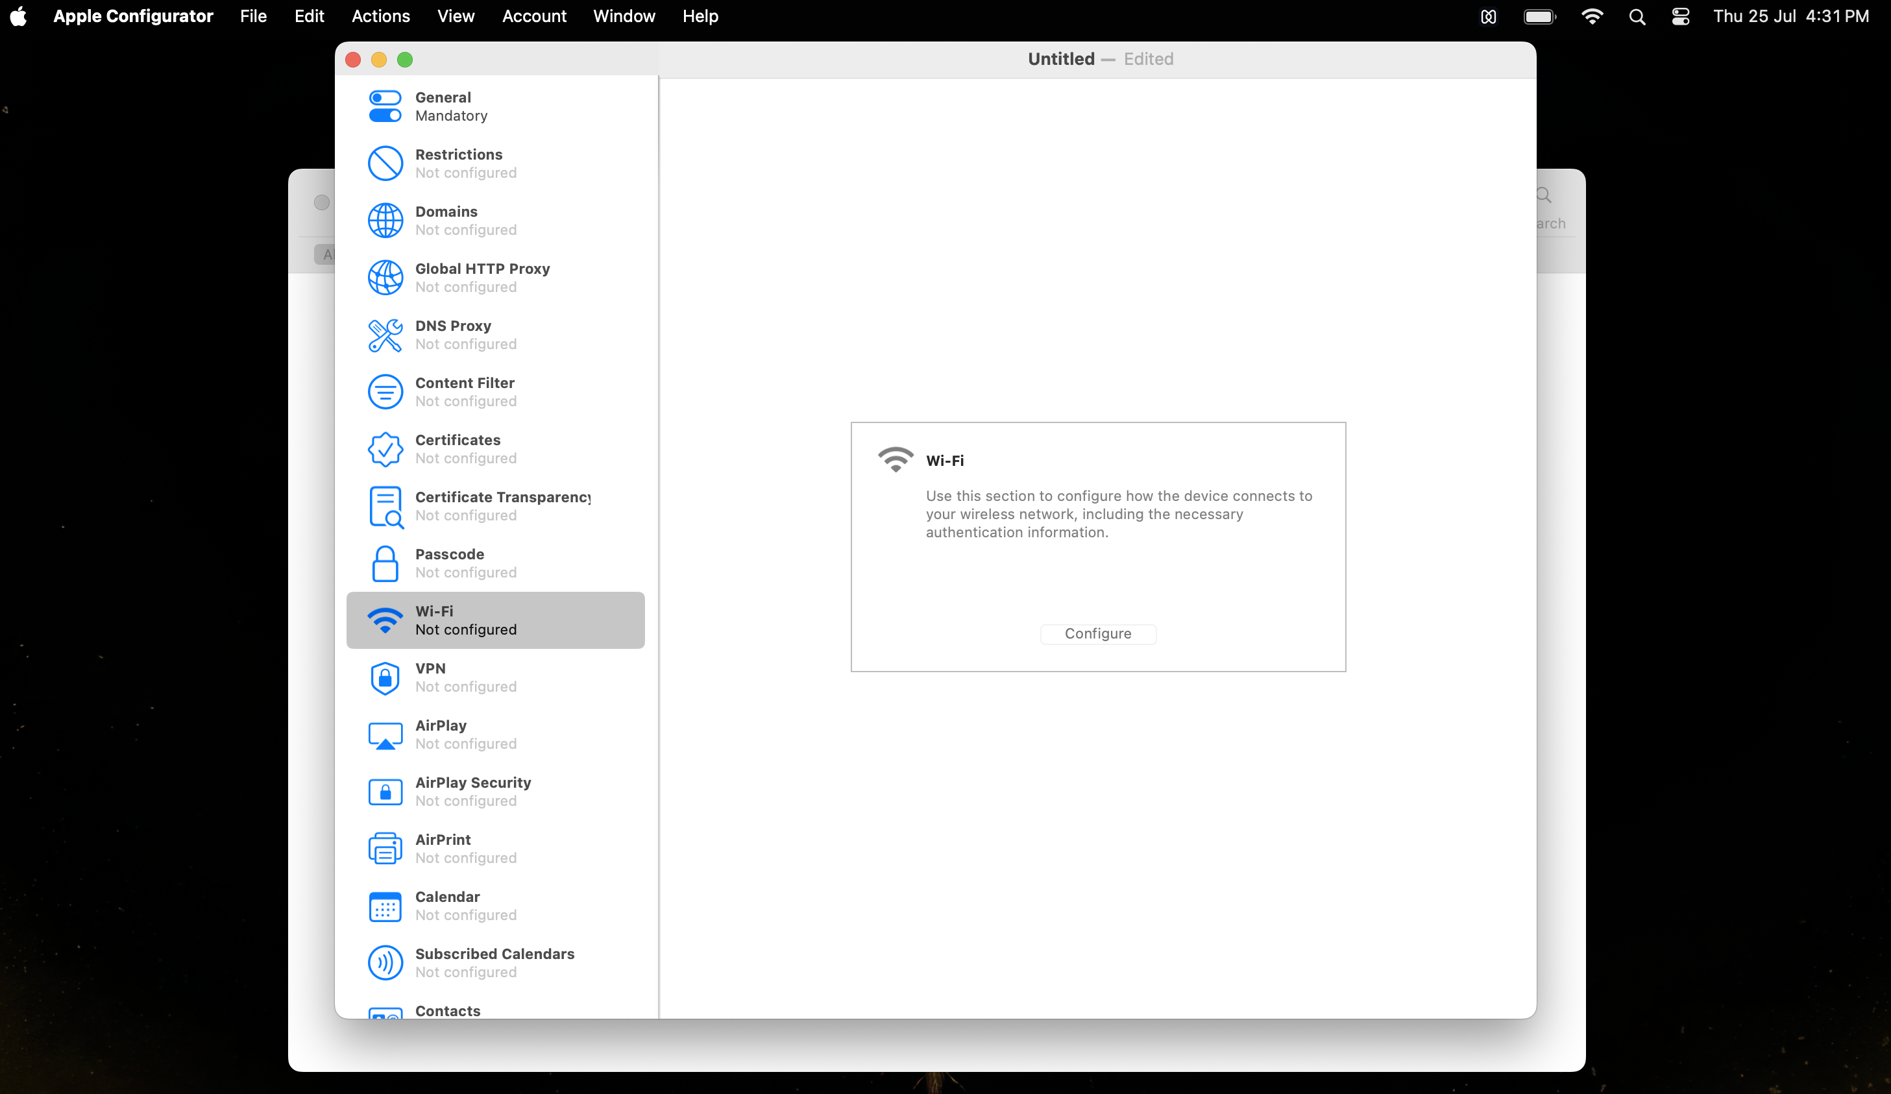Viewport: 1891px width, 1094px height.
Task: Open Control Center in menu bar
Action: (x=1680, y=16)
